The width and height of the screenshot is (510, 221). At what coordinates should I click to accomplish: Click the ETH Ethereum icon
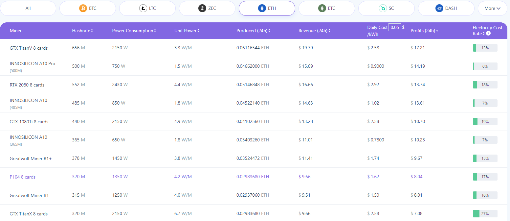click(x=261, y=8)
